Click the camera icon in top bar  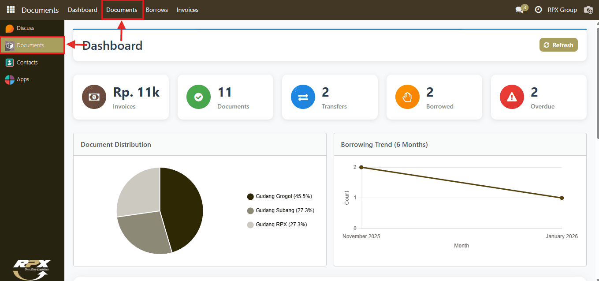coord(588,10)
